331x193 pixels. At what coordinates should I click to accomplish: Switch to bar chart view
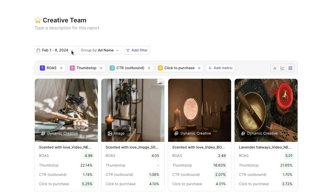click(275, 68)
